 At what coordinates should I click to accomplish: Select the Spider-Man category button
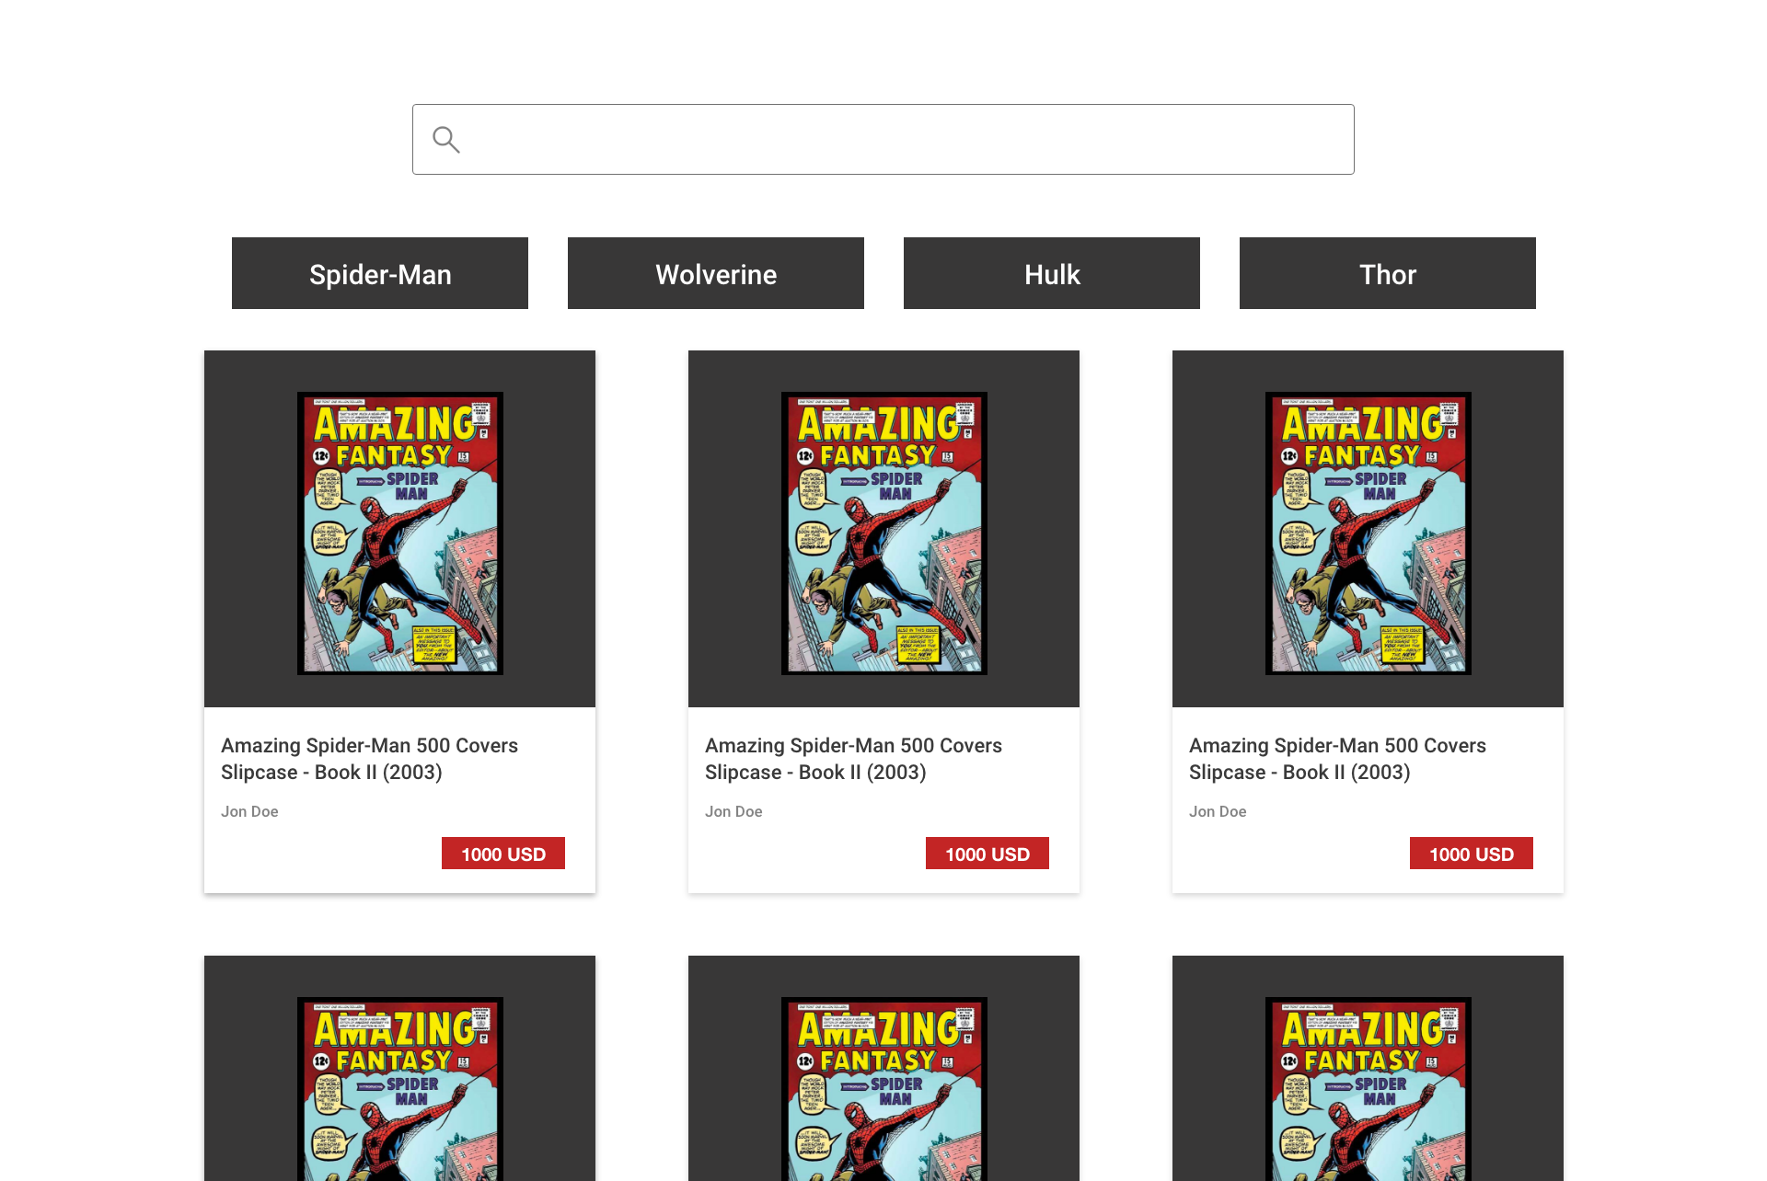point(379,274)
